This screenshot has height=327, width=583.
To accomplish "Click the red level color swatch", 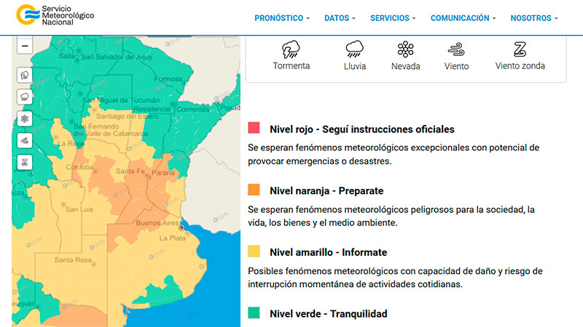I will coord(254,128).
